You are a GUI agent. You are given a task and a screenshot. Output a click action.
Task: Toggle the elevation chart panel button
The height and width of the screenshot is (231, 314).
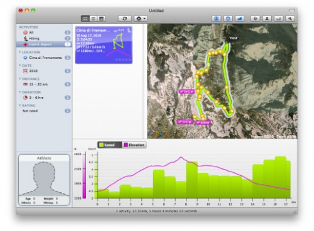239,19
